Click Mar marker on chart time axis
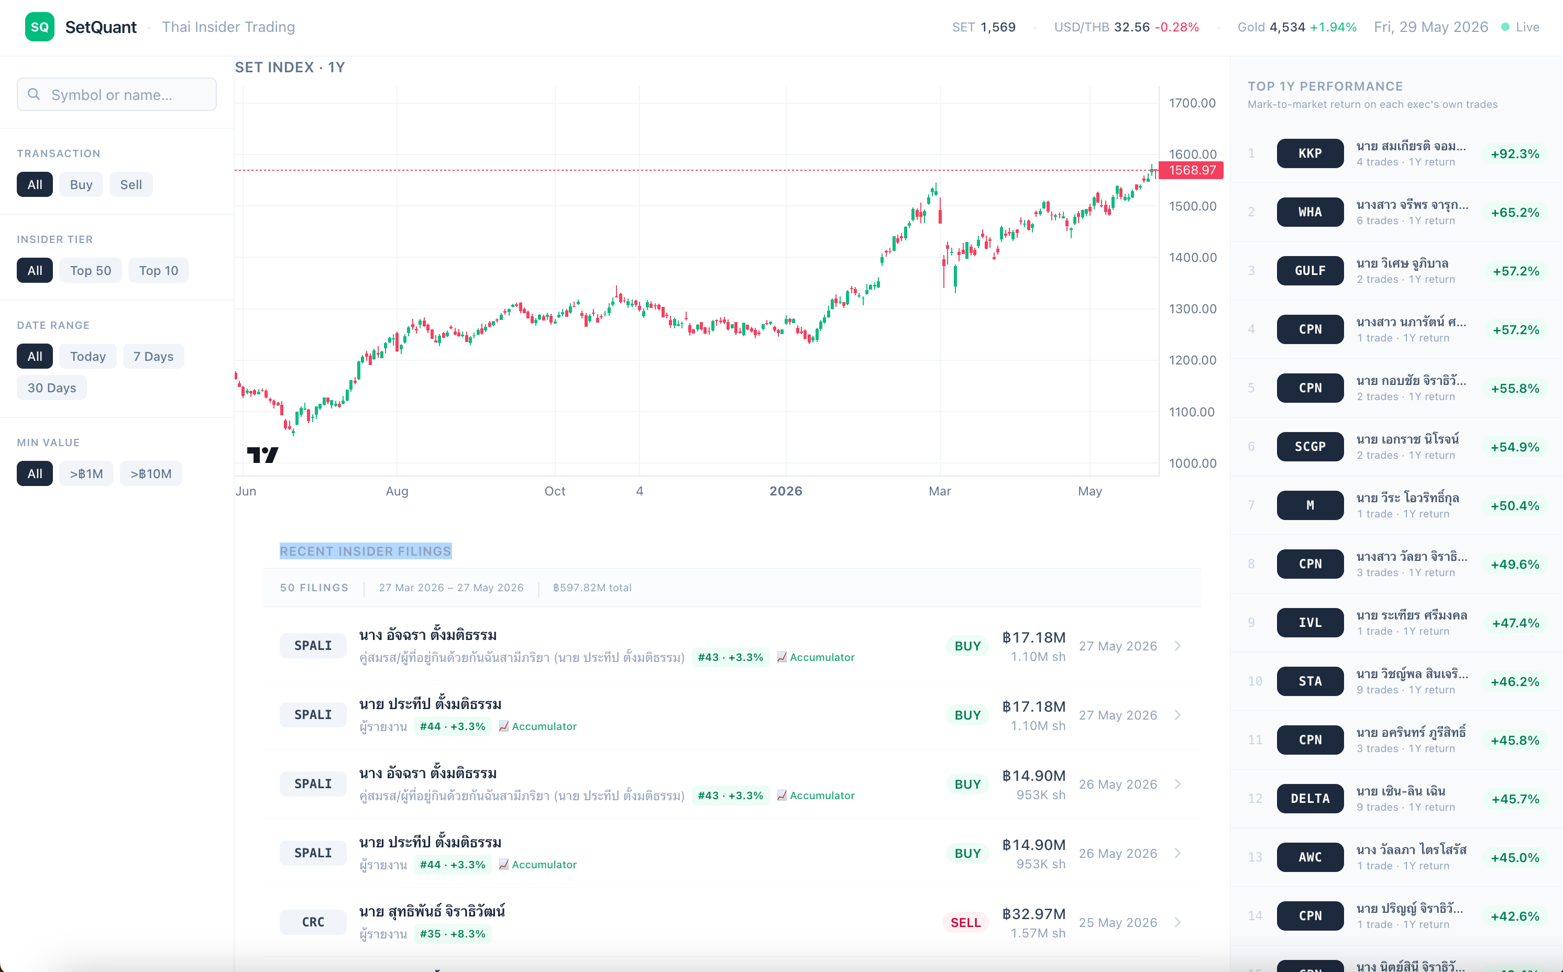 (939, 491)
